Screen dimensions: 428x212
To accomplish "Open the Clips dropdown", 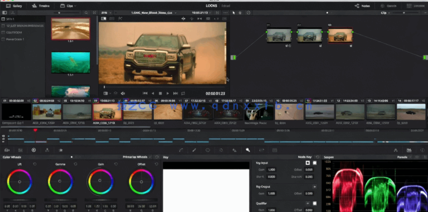I will pos(68,6).
